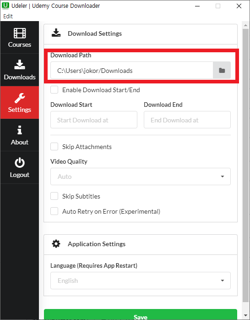Click the scrollbar down arrow
This screenshot has height=320, width=250.
click(x=245, y=316)
